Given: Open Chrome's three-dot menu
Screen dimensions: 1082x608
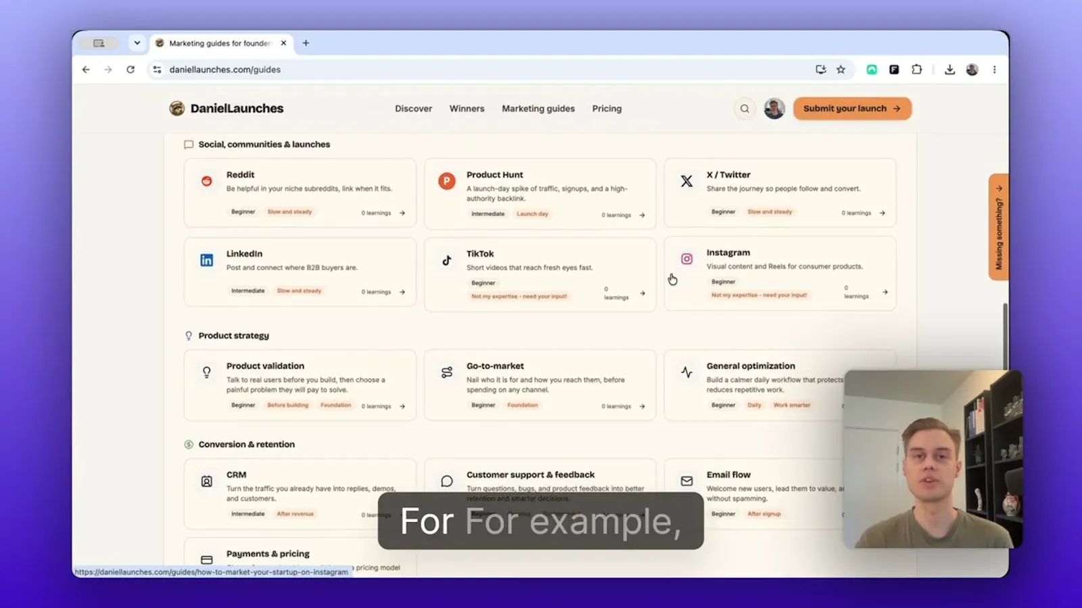Looking at the screenshot, I should click(994, 70).
